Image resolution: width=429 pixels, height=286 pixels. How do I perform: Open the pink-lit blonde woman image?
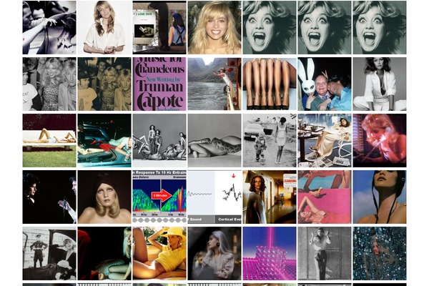(380, 140)
